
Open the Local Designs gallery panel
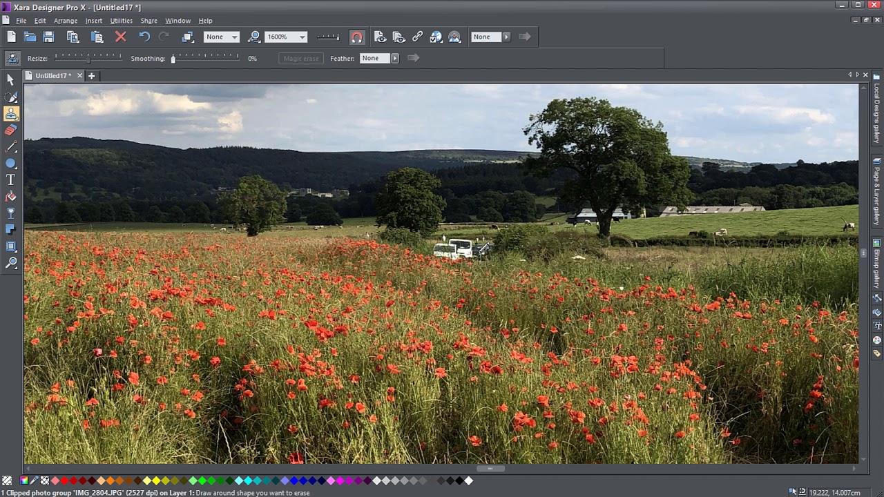876,109
